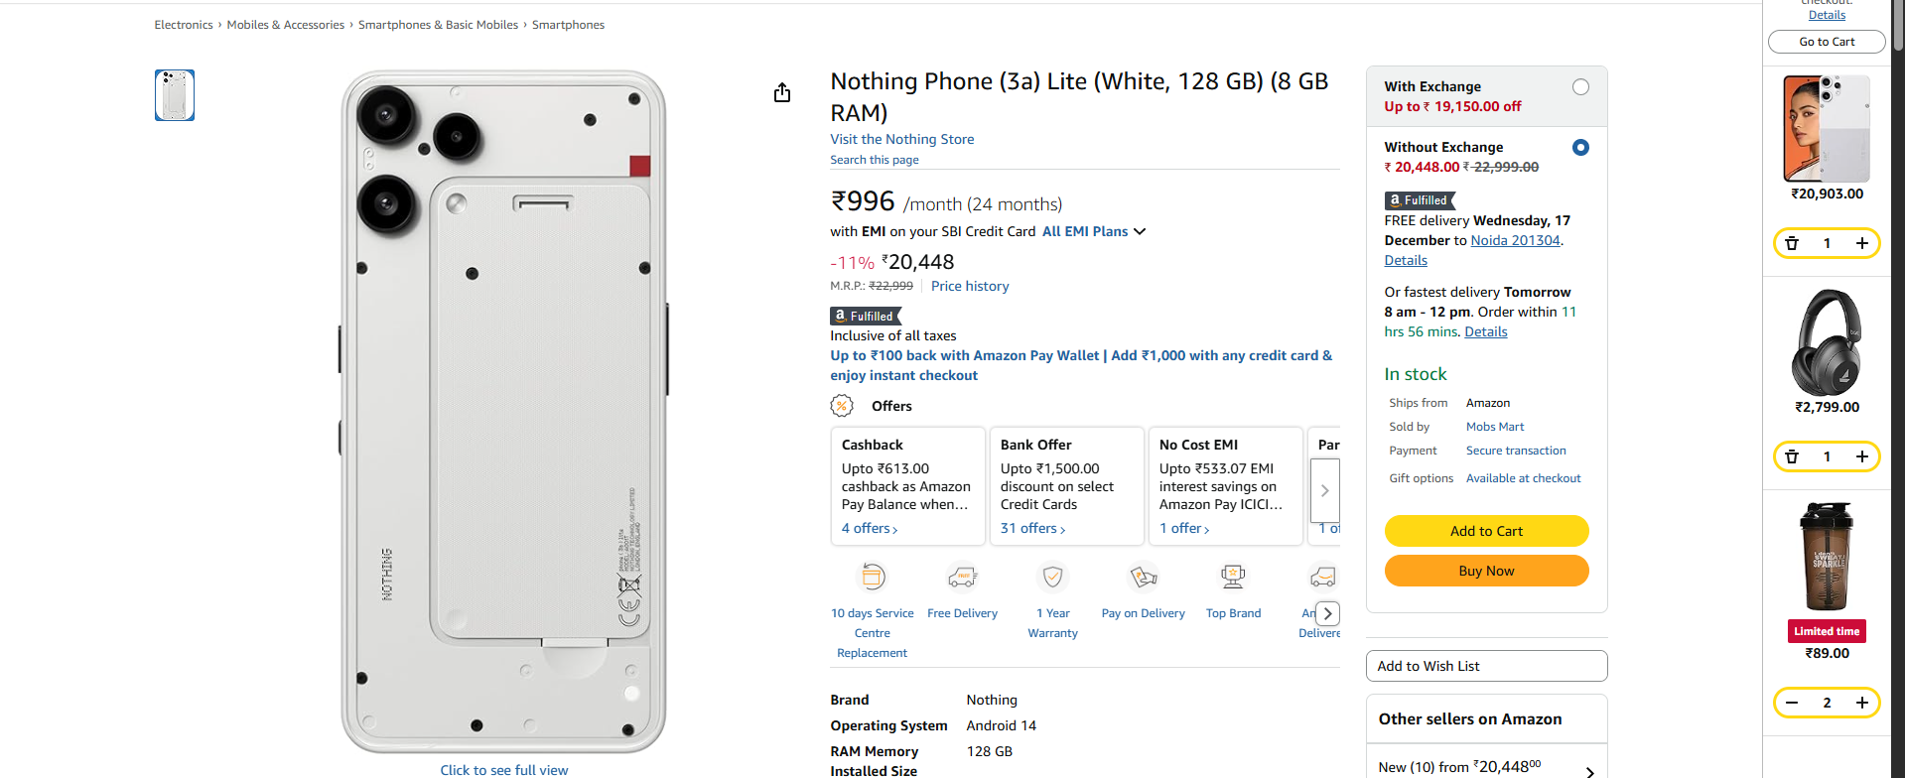Click the Add to Wish List button
This screenshot has width=1905, height=778.
coord(1486,666)
